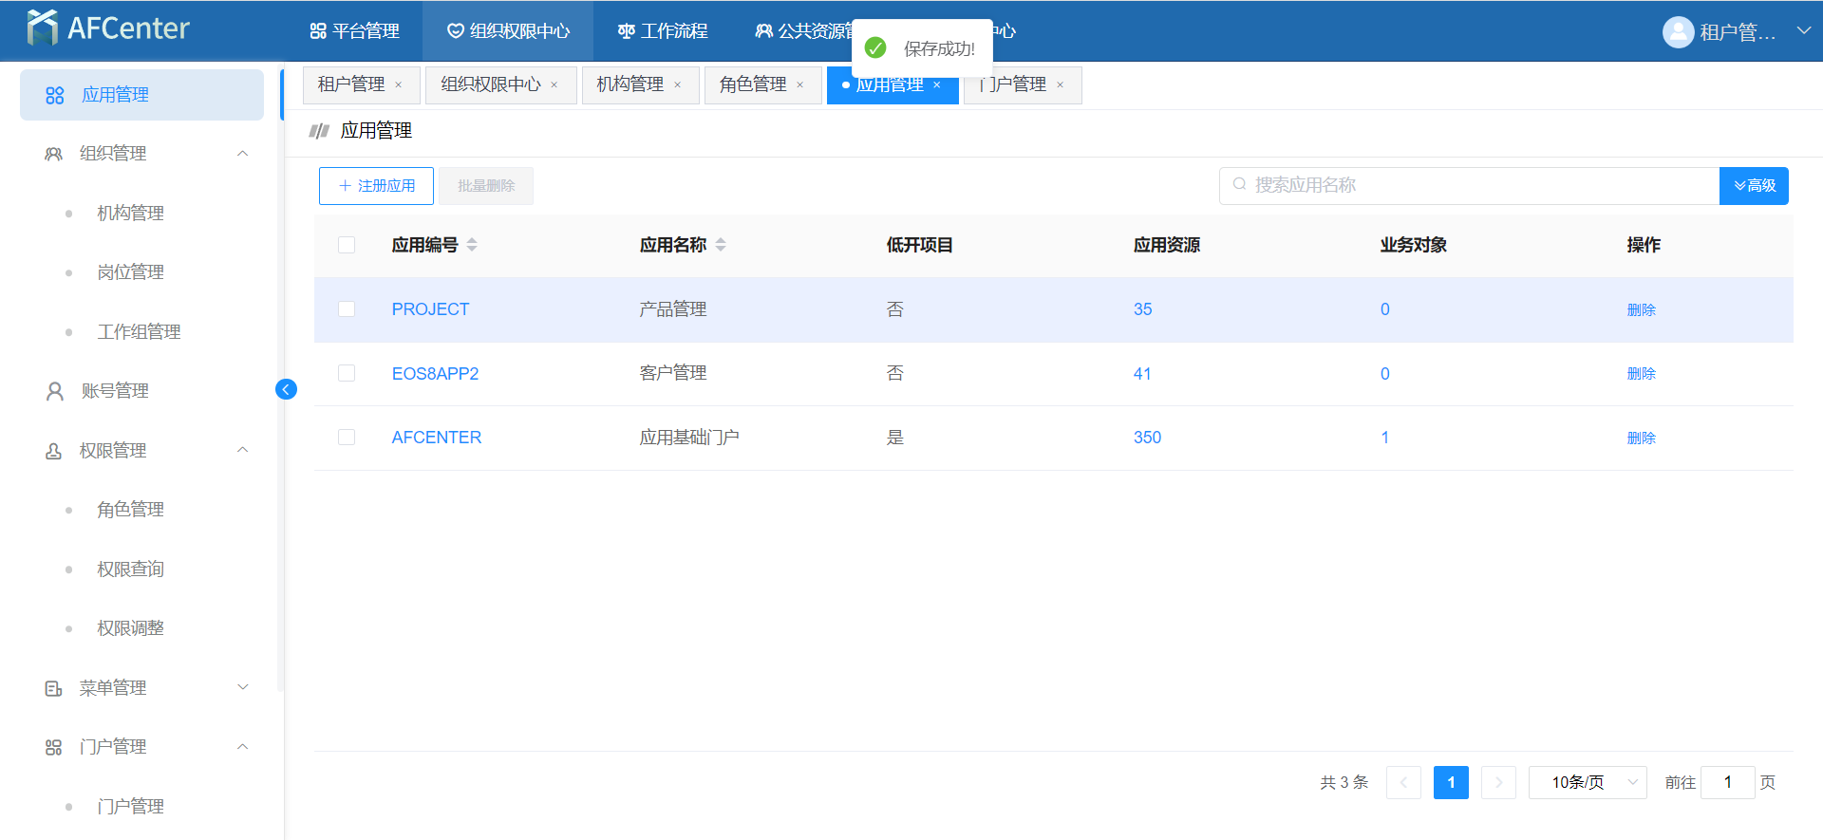Click the 注册应用 button
The height and width of the screenshot is (840, 1823).
click(376, 186)
